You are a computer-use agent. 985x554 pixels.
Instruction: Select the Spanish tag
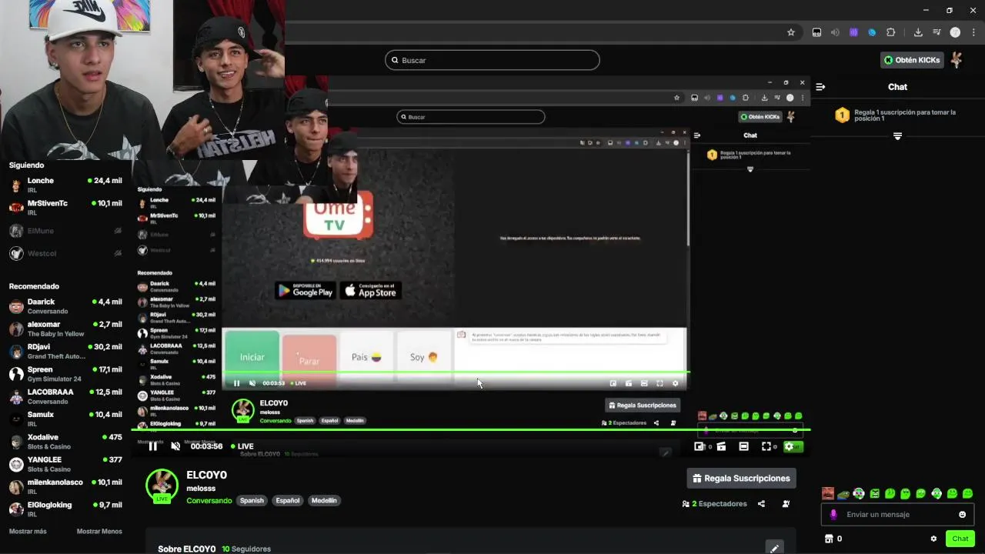point(252,500)
